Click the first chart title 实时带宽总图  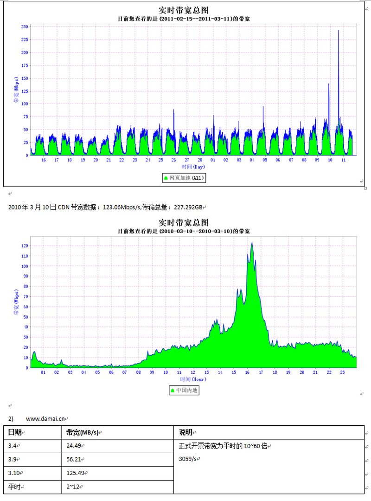pos(184,10)
